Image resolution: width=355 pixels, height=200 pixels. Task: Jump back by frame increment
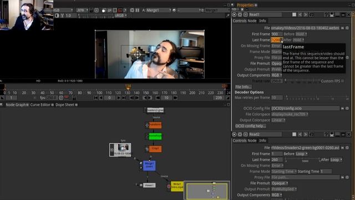pos(158,98)
